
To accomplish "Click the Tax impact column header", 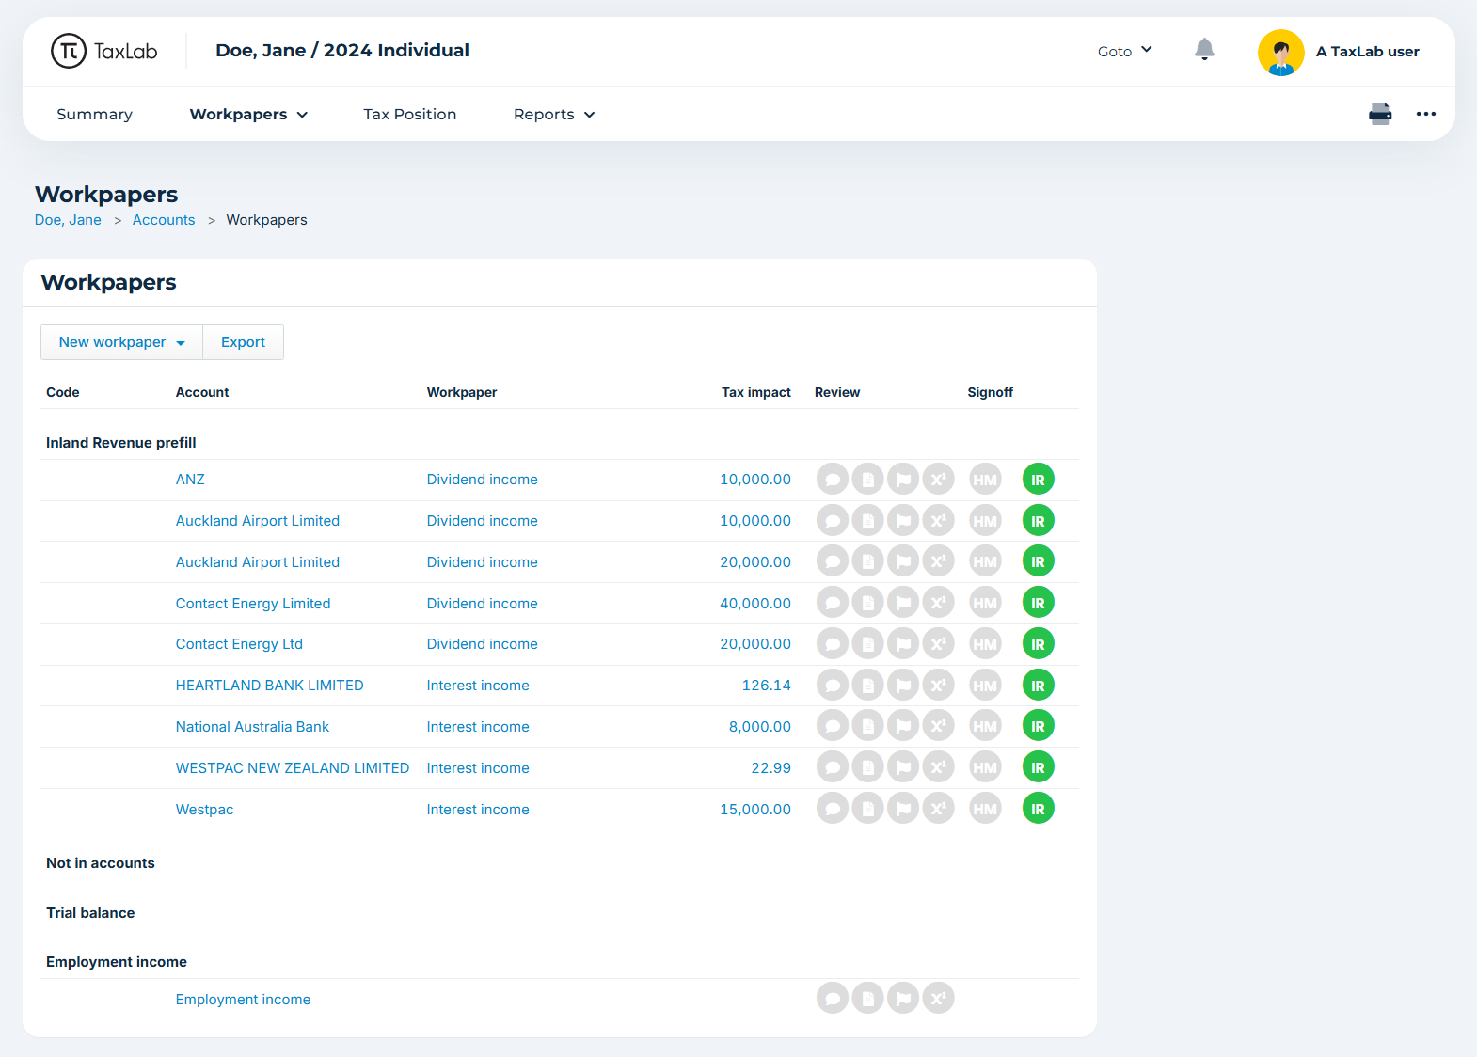I will pyautogui.click(x=756, y=392).
